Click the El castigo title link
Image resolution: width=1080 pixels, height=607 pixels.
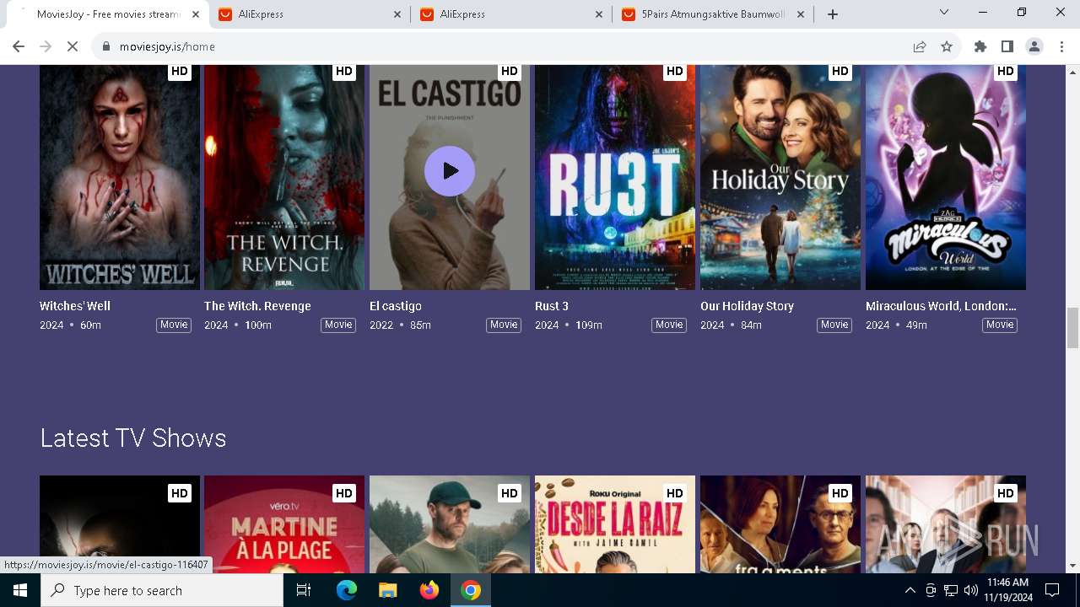pyautogui.click(x=396, y=306)
